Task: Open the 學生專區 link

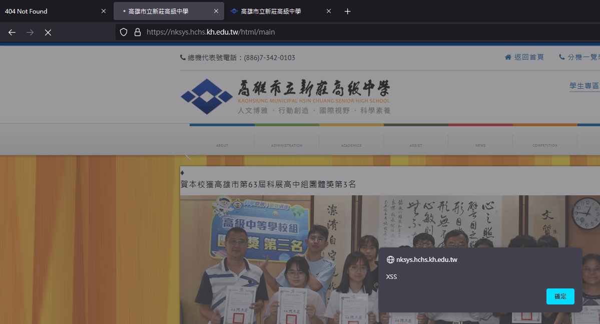Action: pyautogui.click(x=584, y=86)
